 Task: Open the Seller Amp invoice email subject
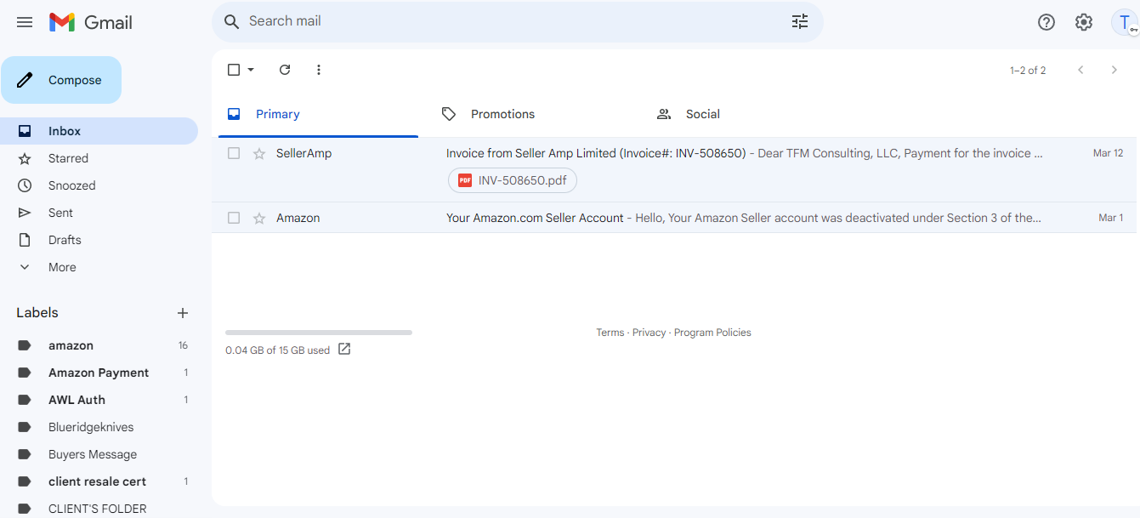click(x=596, y=153)
